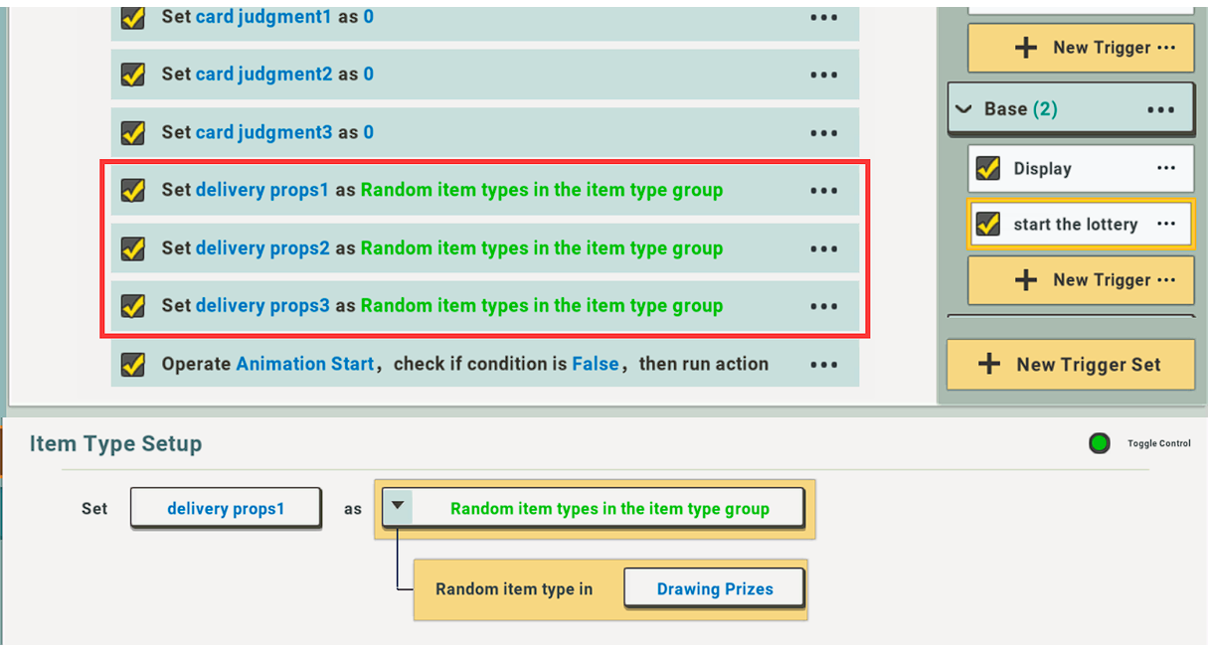Screen dimensions: 1209x653
Task: Click the delivery props1 variable field
Action: 226,508
